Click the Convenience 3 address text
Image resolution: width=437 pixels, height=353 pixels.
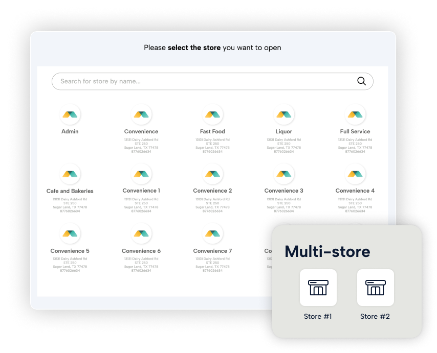(x=283, y=205)
